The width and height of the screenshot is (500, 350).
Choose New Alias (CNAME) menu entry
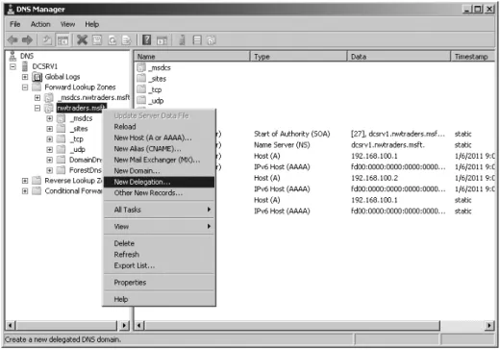[159, 149]
